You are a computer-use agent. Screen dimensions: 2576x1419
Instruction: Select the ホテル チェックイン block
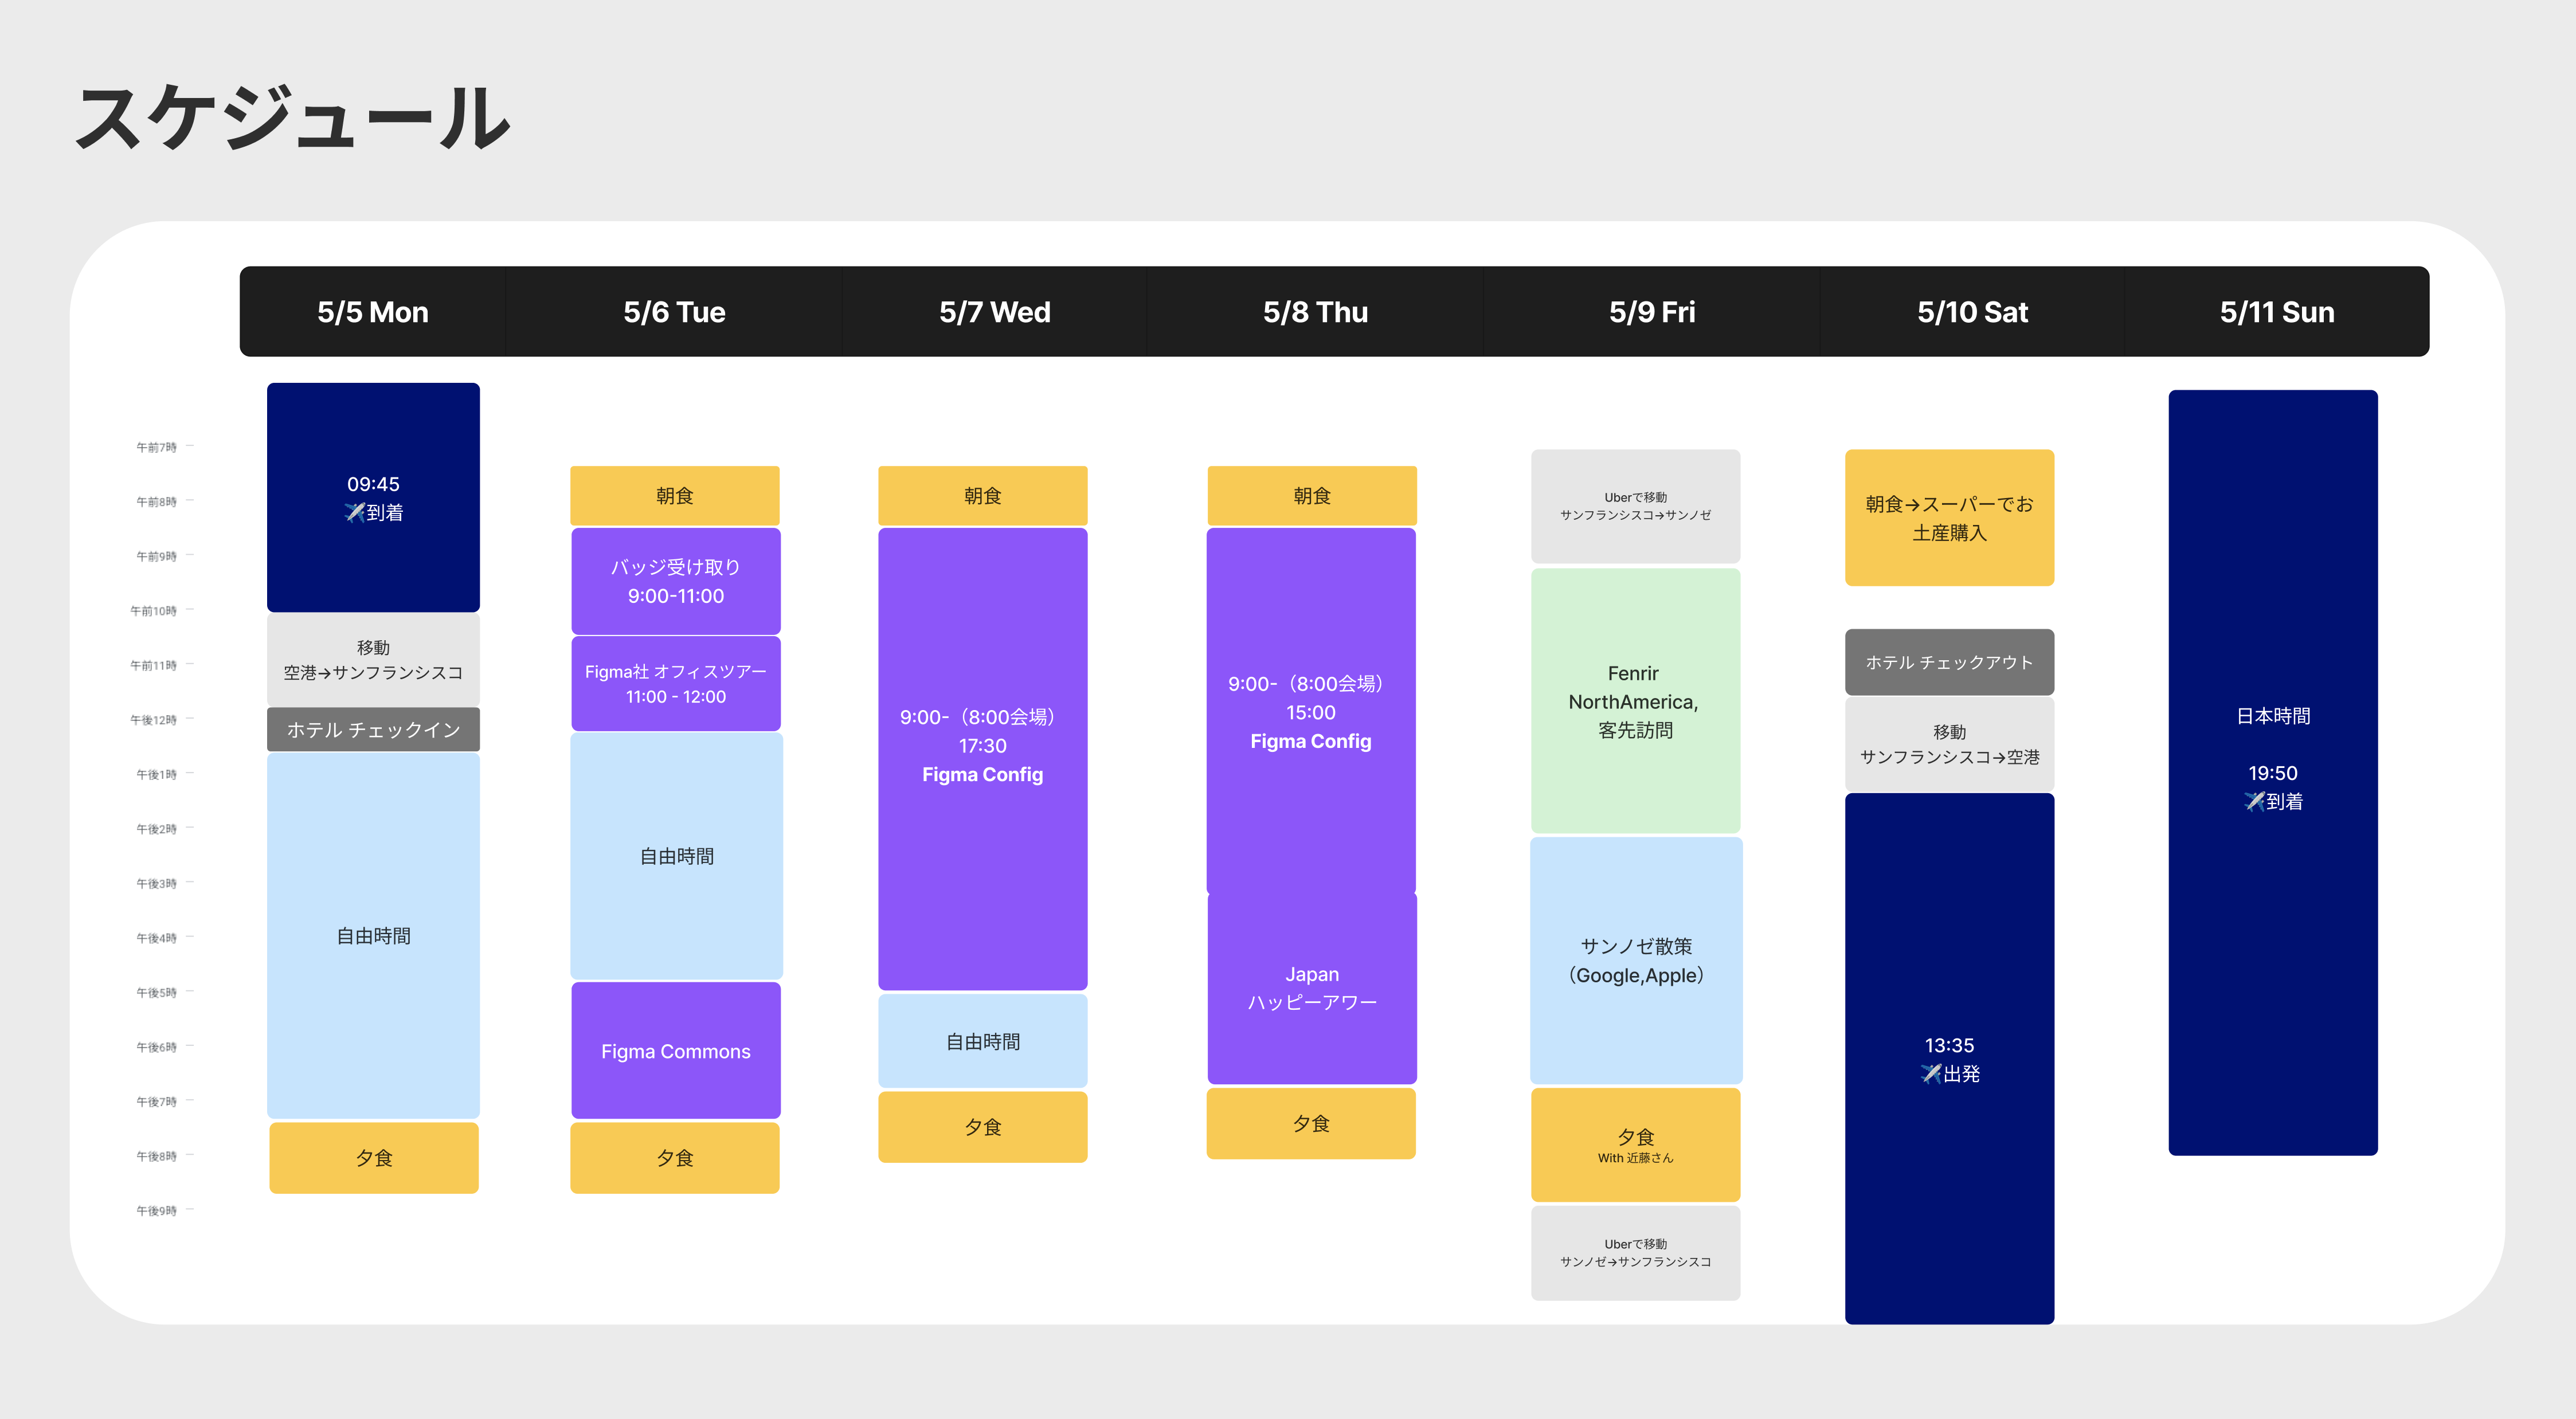point(373,730)
